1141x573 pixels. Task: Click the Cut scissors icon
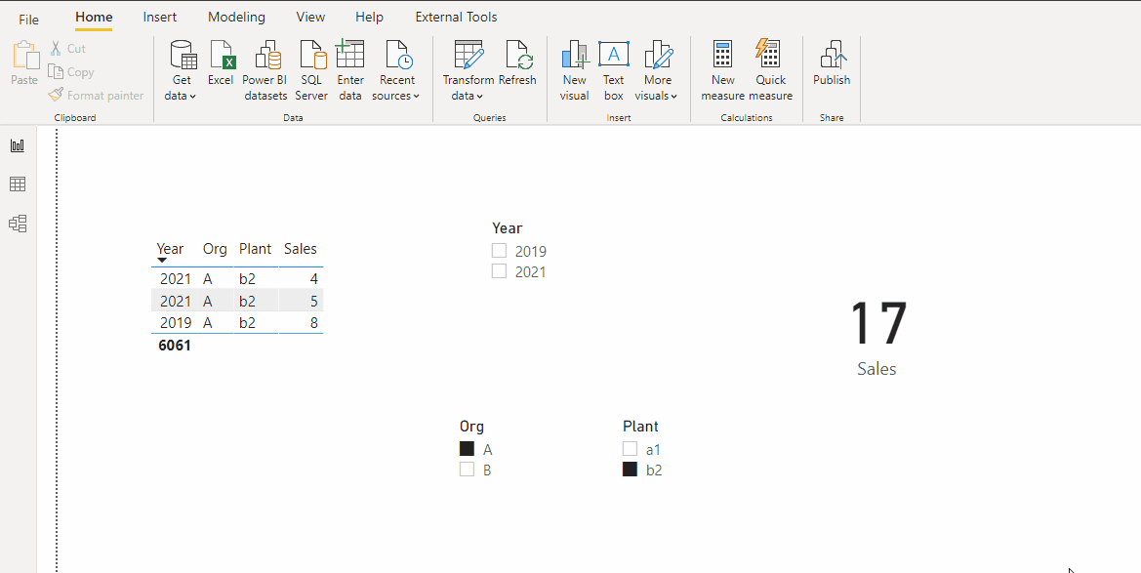(x=56, y=48)
